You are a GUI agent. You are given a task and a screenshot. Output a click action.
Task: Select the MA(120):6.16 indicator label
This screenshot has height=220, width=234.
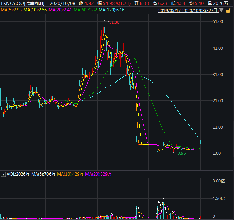pos(112,10)
